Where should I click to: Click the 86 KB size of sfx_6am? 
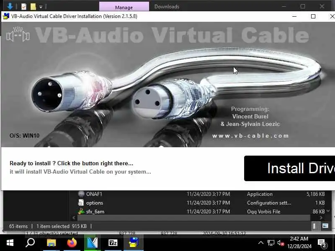pos(319,212)
